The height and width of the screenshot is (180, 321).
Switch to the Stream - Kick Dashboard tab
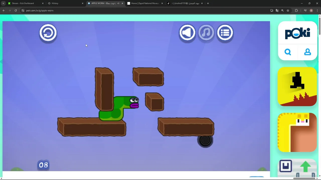(x=25, y=3)
